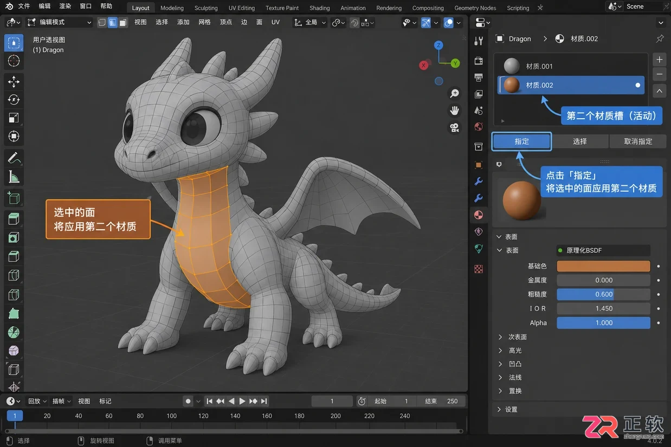Switch to the UV Editing workspace tab
Image resolution: width=671 pixels, height=447 pixels.
[242, 8]
